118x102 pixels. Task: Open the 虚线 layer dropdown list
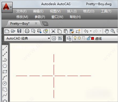95,38
